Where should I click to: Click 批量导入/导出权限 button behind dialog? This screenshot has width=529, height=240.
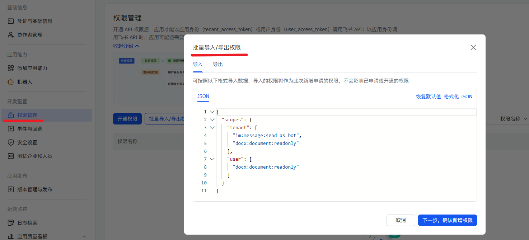pos(165,119)
